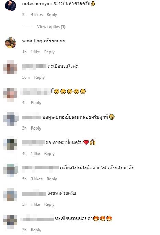
Task: Reply to the heart-eyes emoji comment
Action: point(36,230)
